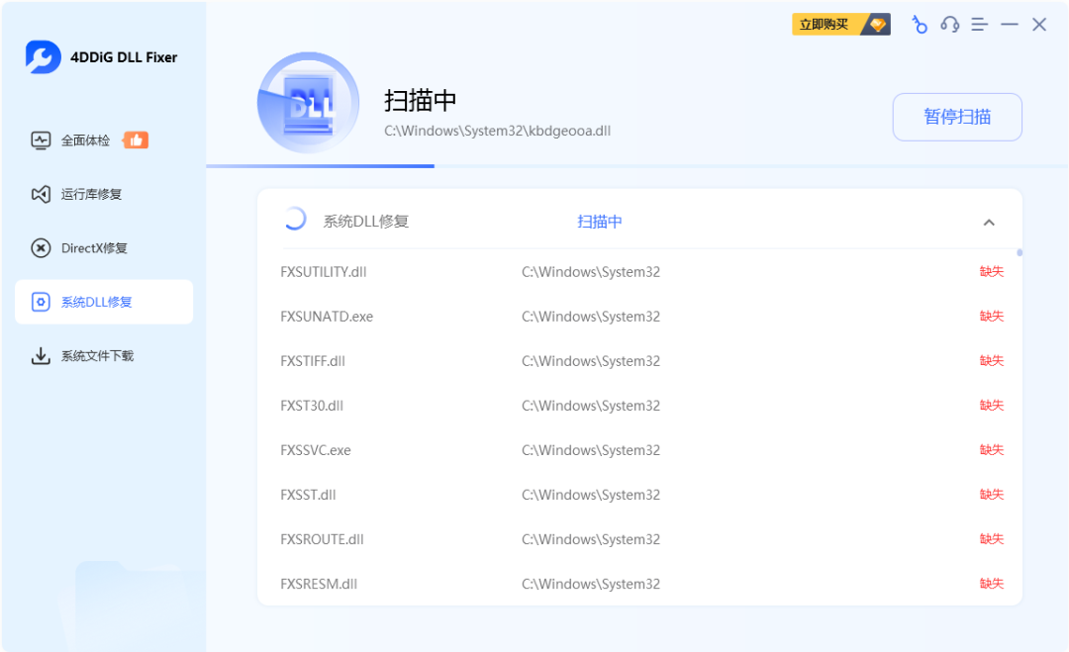1069x652 pixels.
Task: Click the 系统DLL修复 section header text
Action: (x=366, y=222)
